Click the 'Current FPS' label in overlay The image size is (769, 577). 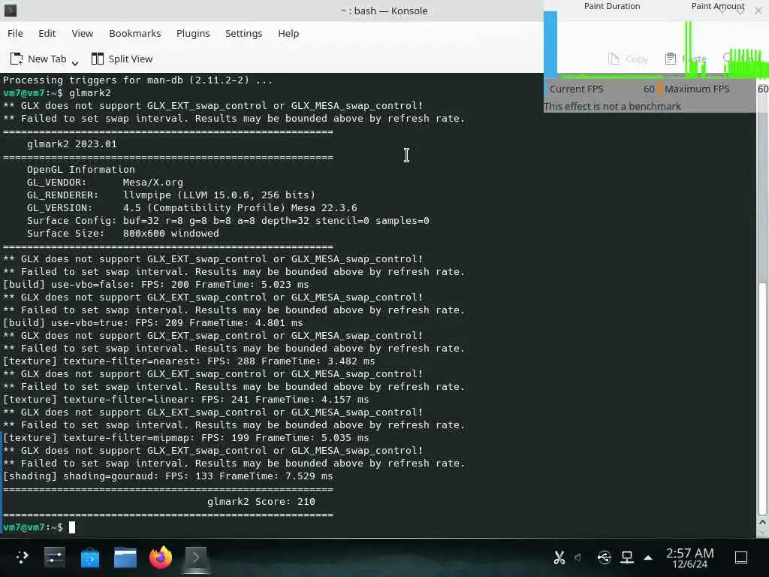(576, 89)
